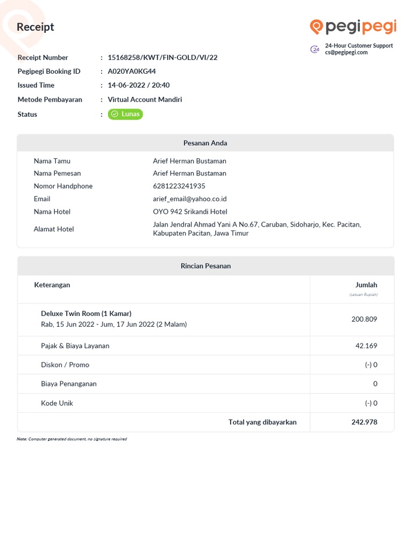The image size is (413, 551).
Task: Click the green Lunas status badge
Action: [125, 114]
